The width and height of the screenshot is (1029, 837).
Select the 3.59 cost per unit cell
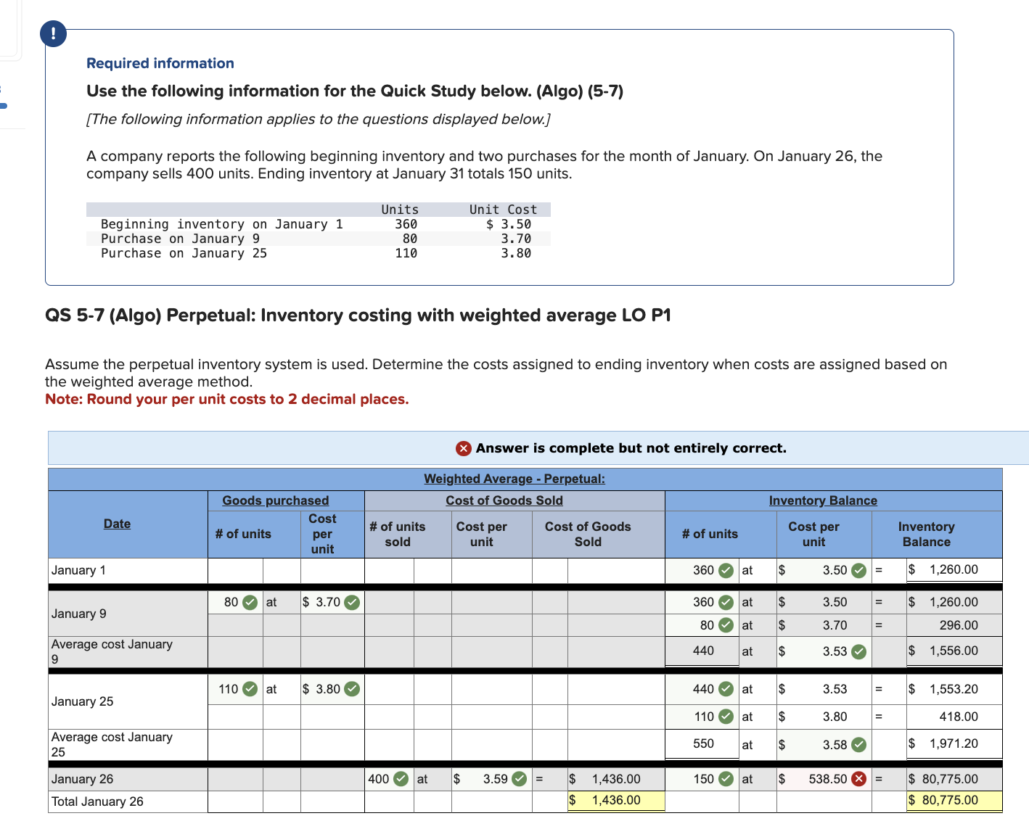pos(491,779)
